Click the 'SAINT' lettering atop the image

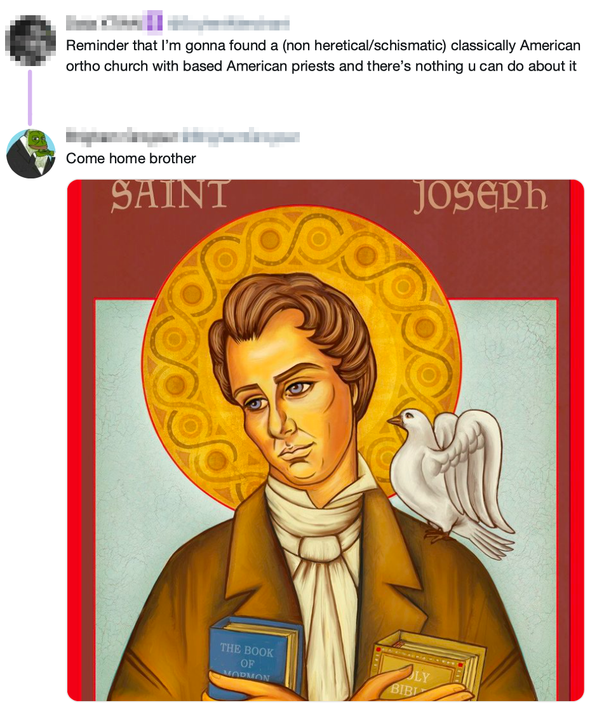171,195
